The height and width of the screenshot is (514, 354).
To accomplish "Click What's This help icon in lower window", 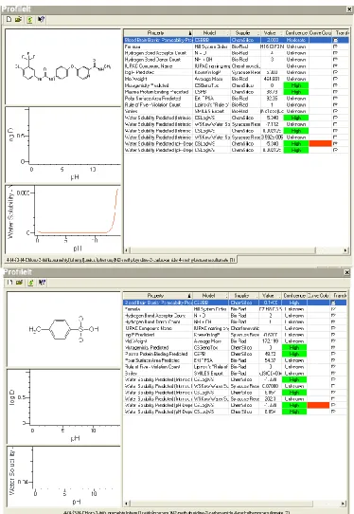I will point(42,283).
